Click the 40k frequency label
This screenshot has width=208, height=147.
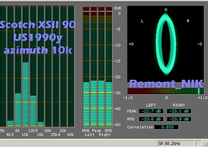click(x=70, y=135)
